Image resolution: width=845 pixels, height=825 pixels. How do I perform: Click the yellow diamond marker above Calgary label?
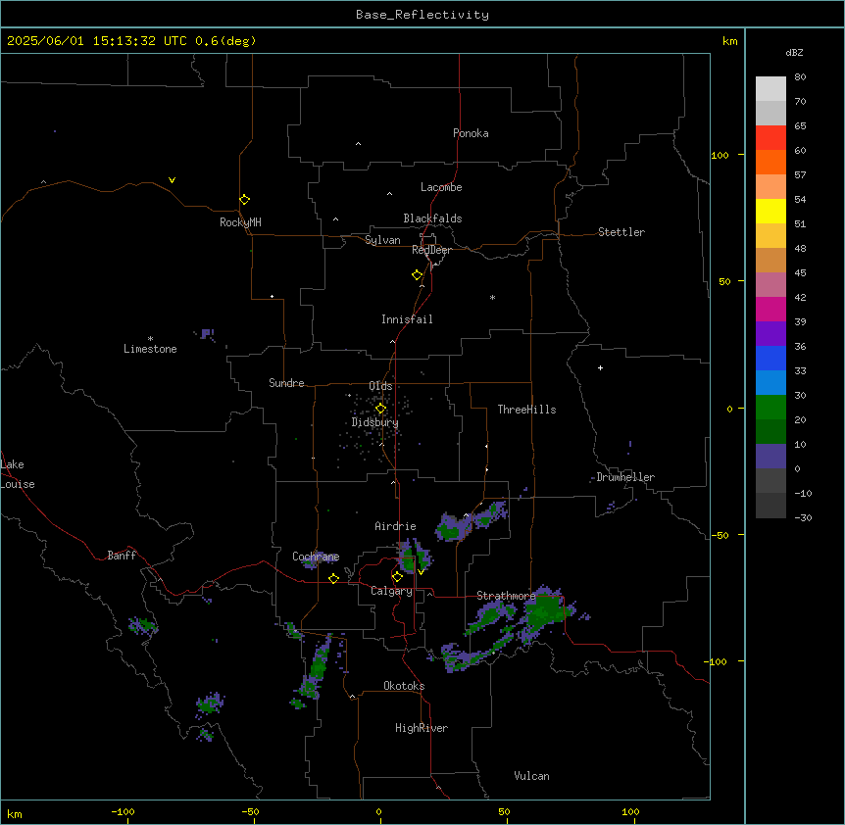click(x=397, y=577)
